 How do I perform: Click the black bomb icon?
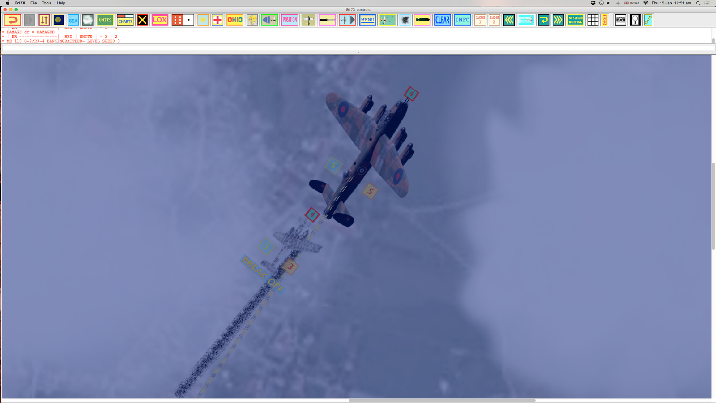(x=422, y=20)
